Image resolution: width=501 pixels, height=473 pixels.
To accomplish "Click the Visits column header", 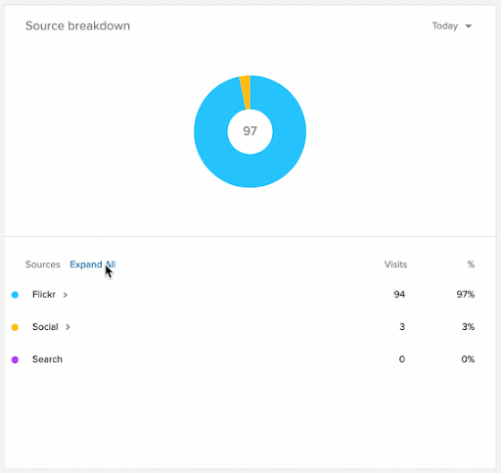I will click(x=395, y=264).
